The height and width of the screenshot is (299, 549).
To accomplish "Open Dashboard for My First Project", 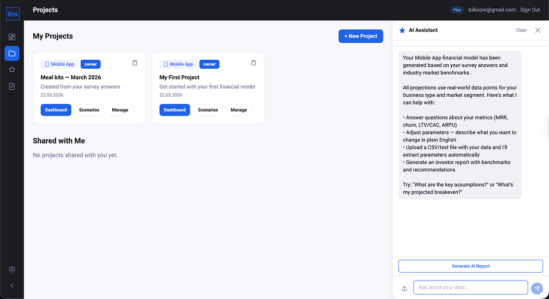I will click(x=175, y=110).
